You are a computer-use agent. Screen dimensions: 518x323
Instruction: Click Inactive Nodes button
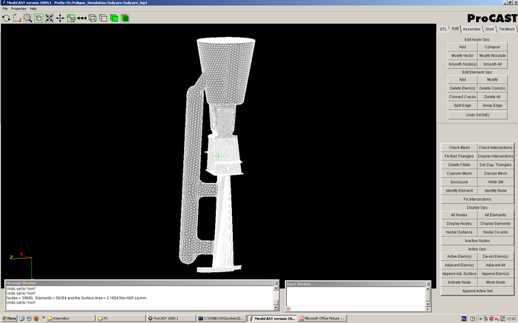coord(477,241)
